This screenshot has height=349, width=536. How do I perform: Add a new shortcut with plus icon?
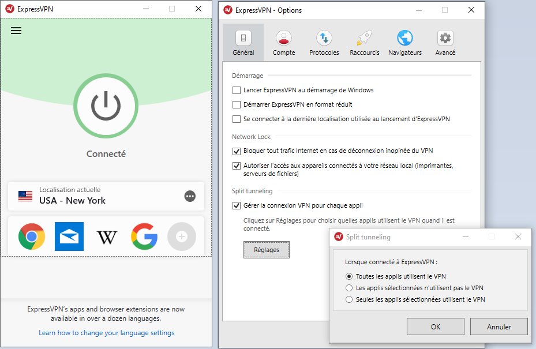click(x=182, y=237)
